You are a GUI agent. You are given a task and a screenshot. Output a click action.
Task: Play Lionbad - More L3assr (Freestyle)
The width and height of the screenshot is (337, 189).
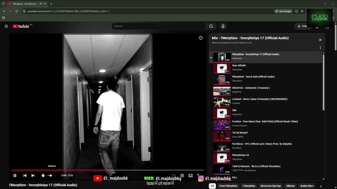pyautogui.click(x=266, y=102)
